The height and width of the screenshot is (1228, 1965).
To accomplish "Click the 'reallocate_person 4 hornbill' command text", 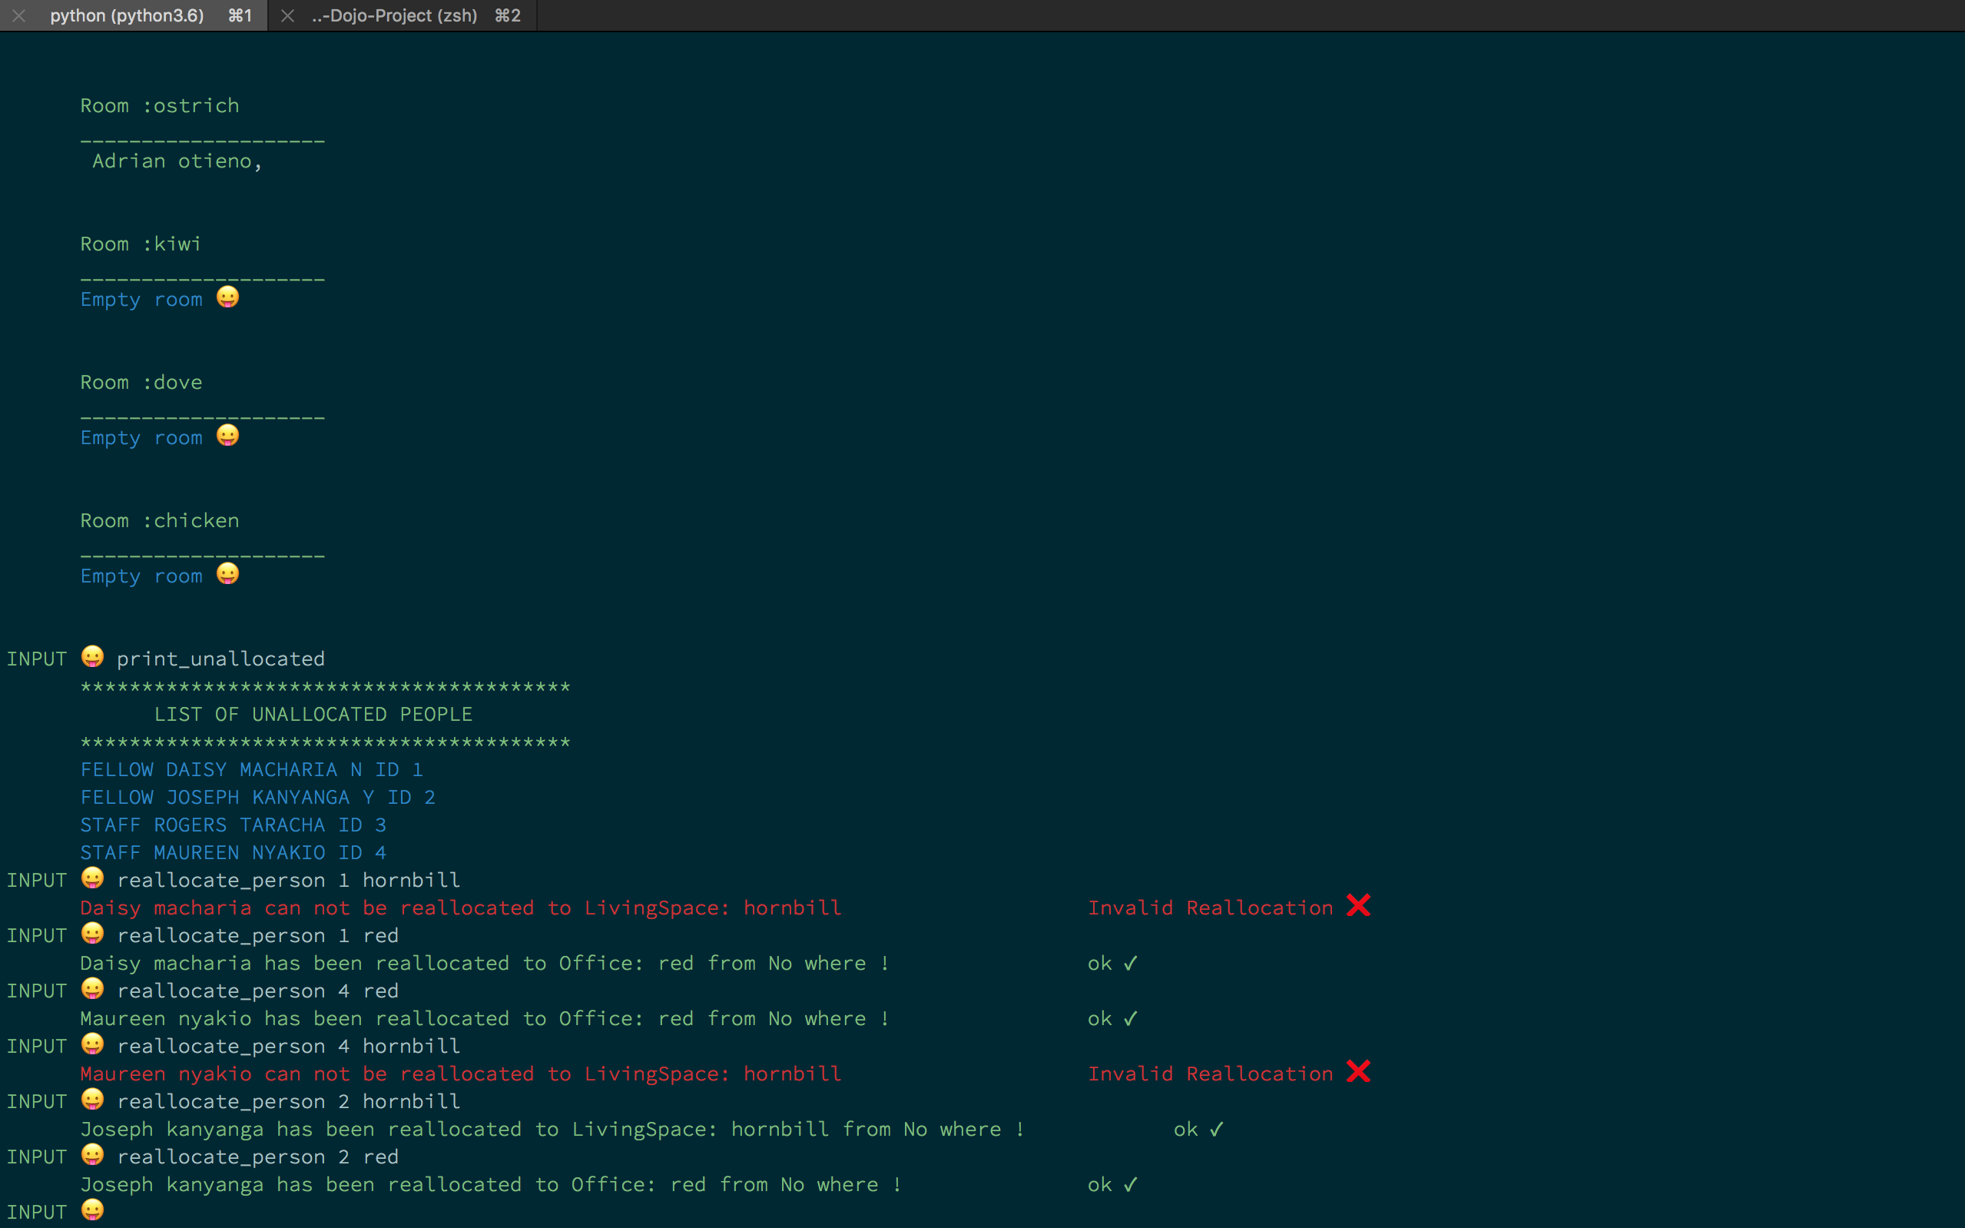I will [288, 1046].
